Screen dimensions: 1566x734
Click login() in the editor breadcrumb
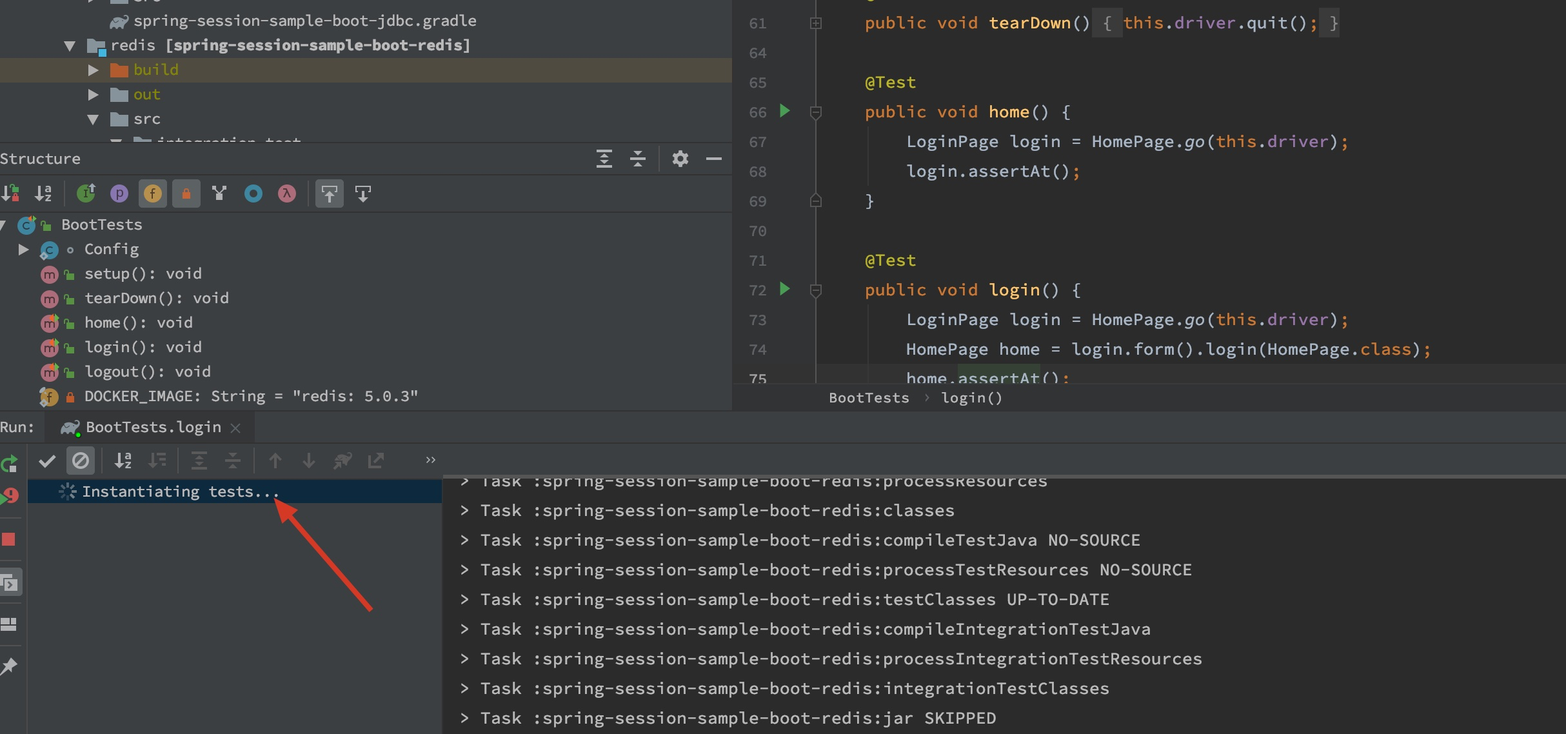(x=971, y=398)
